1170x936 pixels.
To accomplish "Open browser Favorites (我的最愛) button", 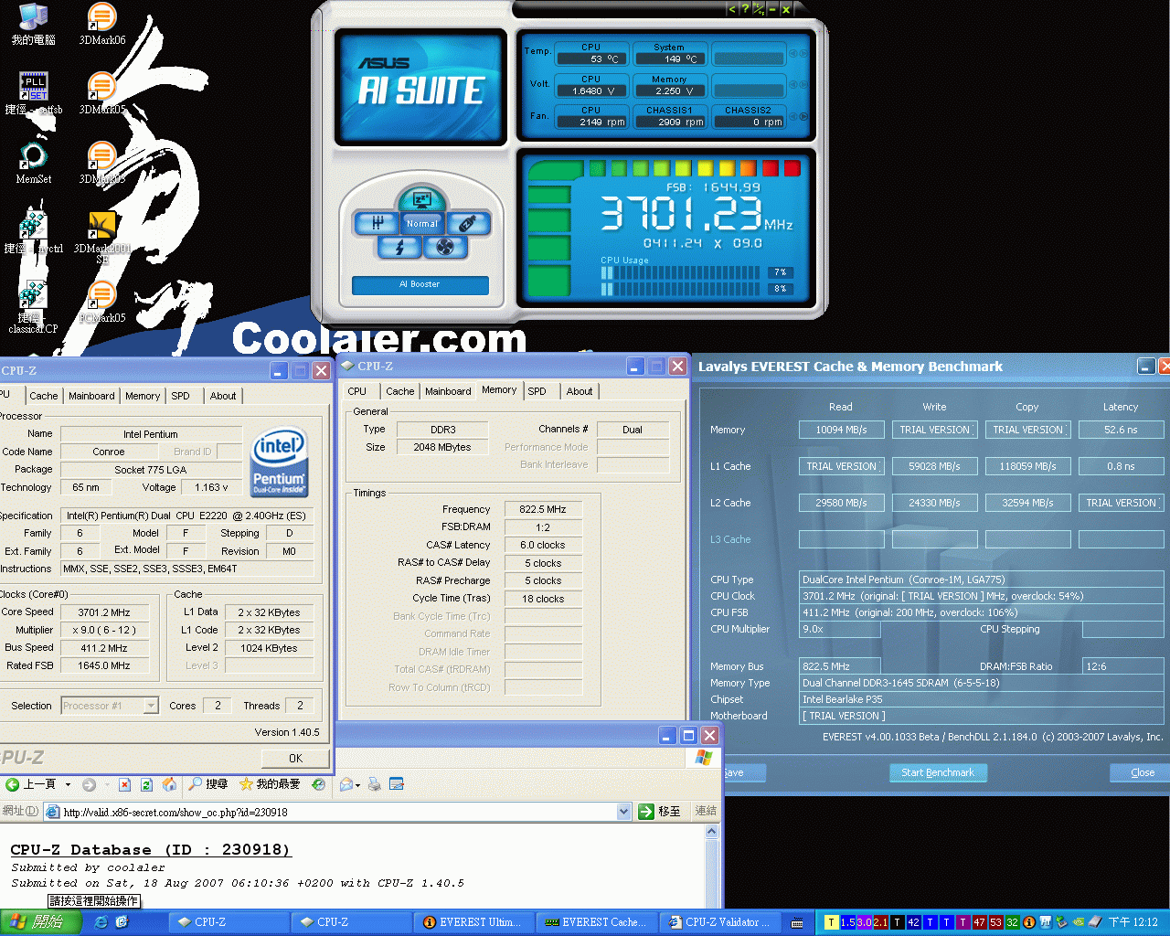I will click(x=270, y=784).
